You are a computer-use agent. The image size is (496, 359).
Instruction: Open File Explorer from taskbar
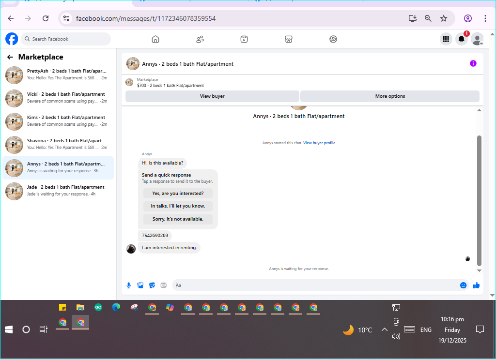(x=80, y=307)
